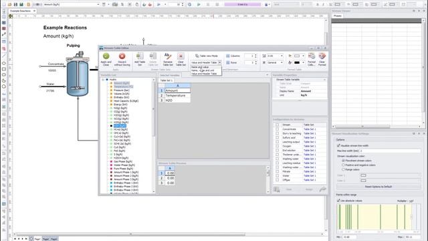The width and height of the screenshot is (428, 241).
Task: Select the Temperature cell in row 2
Action: pos(177,95)
